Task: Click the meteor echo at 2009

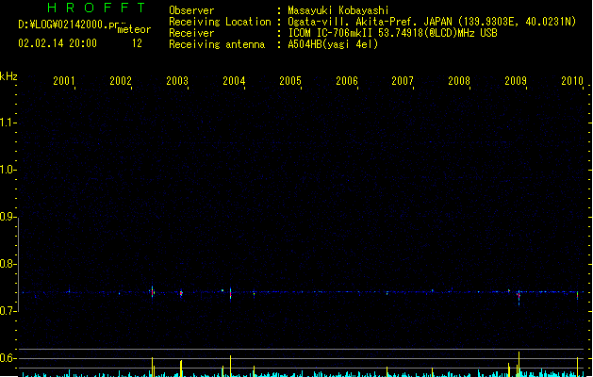Action: coord(519,297)
